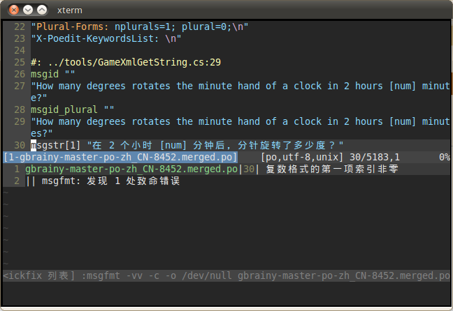The width and height of the screenshot is (453, 311).
Task: Click the quickfix msgfmt command status line
Action: coord(226,275)
